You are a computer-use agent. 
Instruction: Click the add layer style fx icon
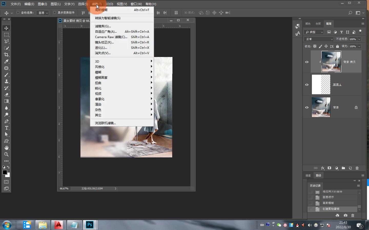(323, 168)
